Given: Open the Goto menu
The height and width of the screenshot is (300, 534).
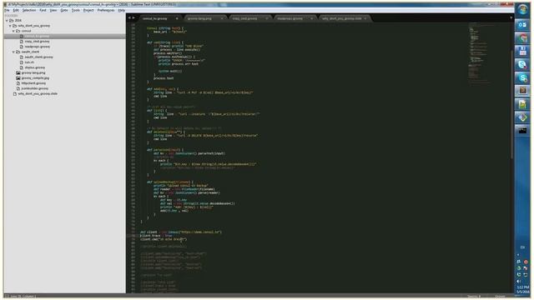Looking at the screenshot, I should pos(64,10).
